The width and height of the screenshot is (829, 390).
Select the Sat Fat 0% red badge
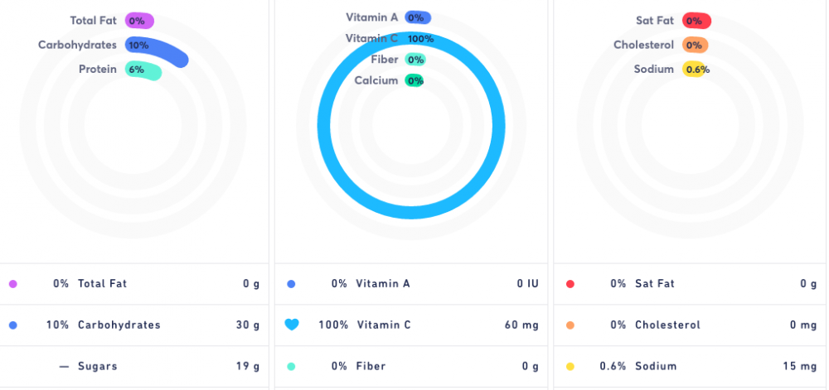tap(696, 21)
